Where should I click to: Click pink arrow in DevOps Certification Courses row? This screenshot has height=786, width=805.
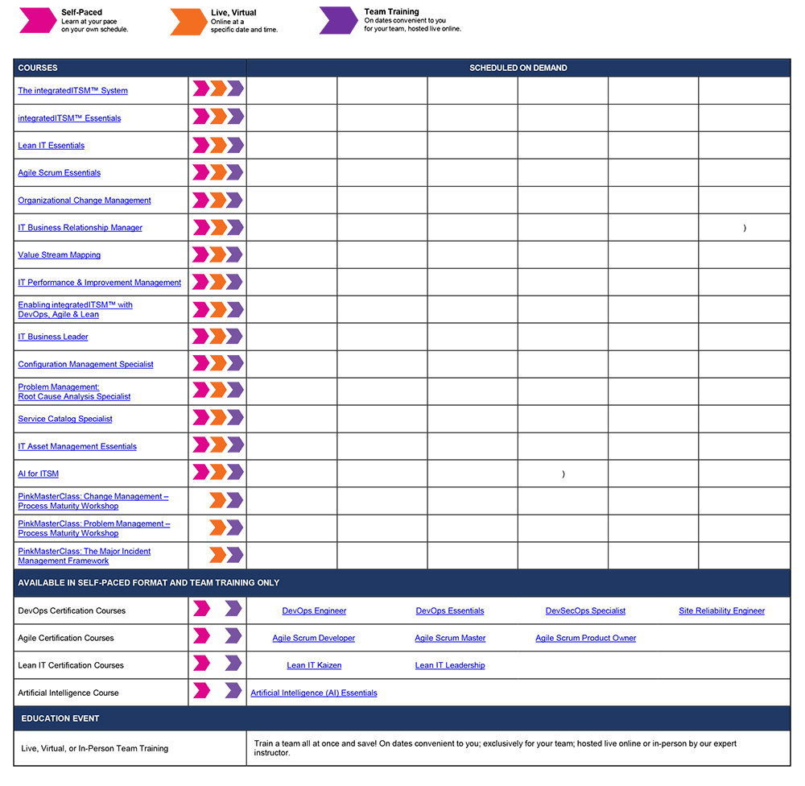point(201,609)
